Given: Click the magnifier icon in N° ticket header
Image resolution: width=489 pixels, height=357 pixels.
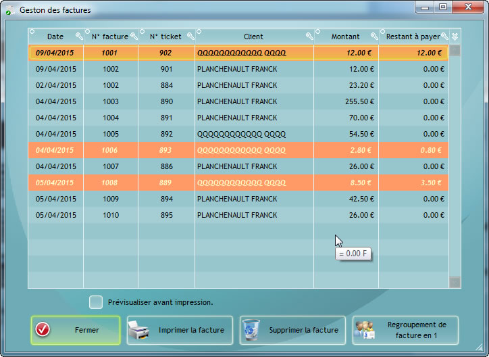Looking at the screenshot, I should pos(190,37).
